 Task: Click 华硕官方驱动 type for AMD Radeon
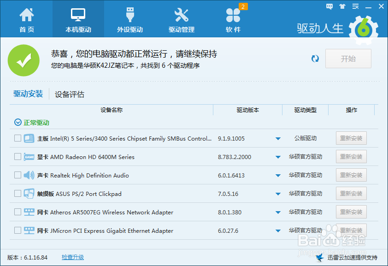306,157
